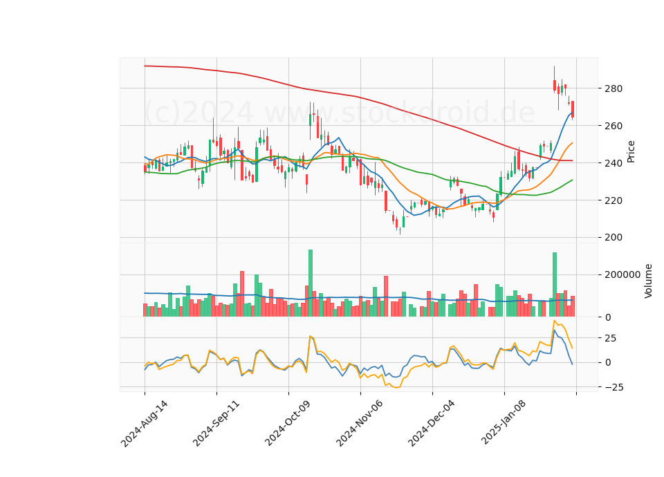The image size is (664, 477).
Task: Click the 2024-Dec-04 date label
Action: coord(432,424)
